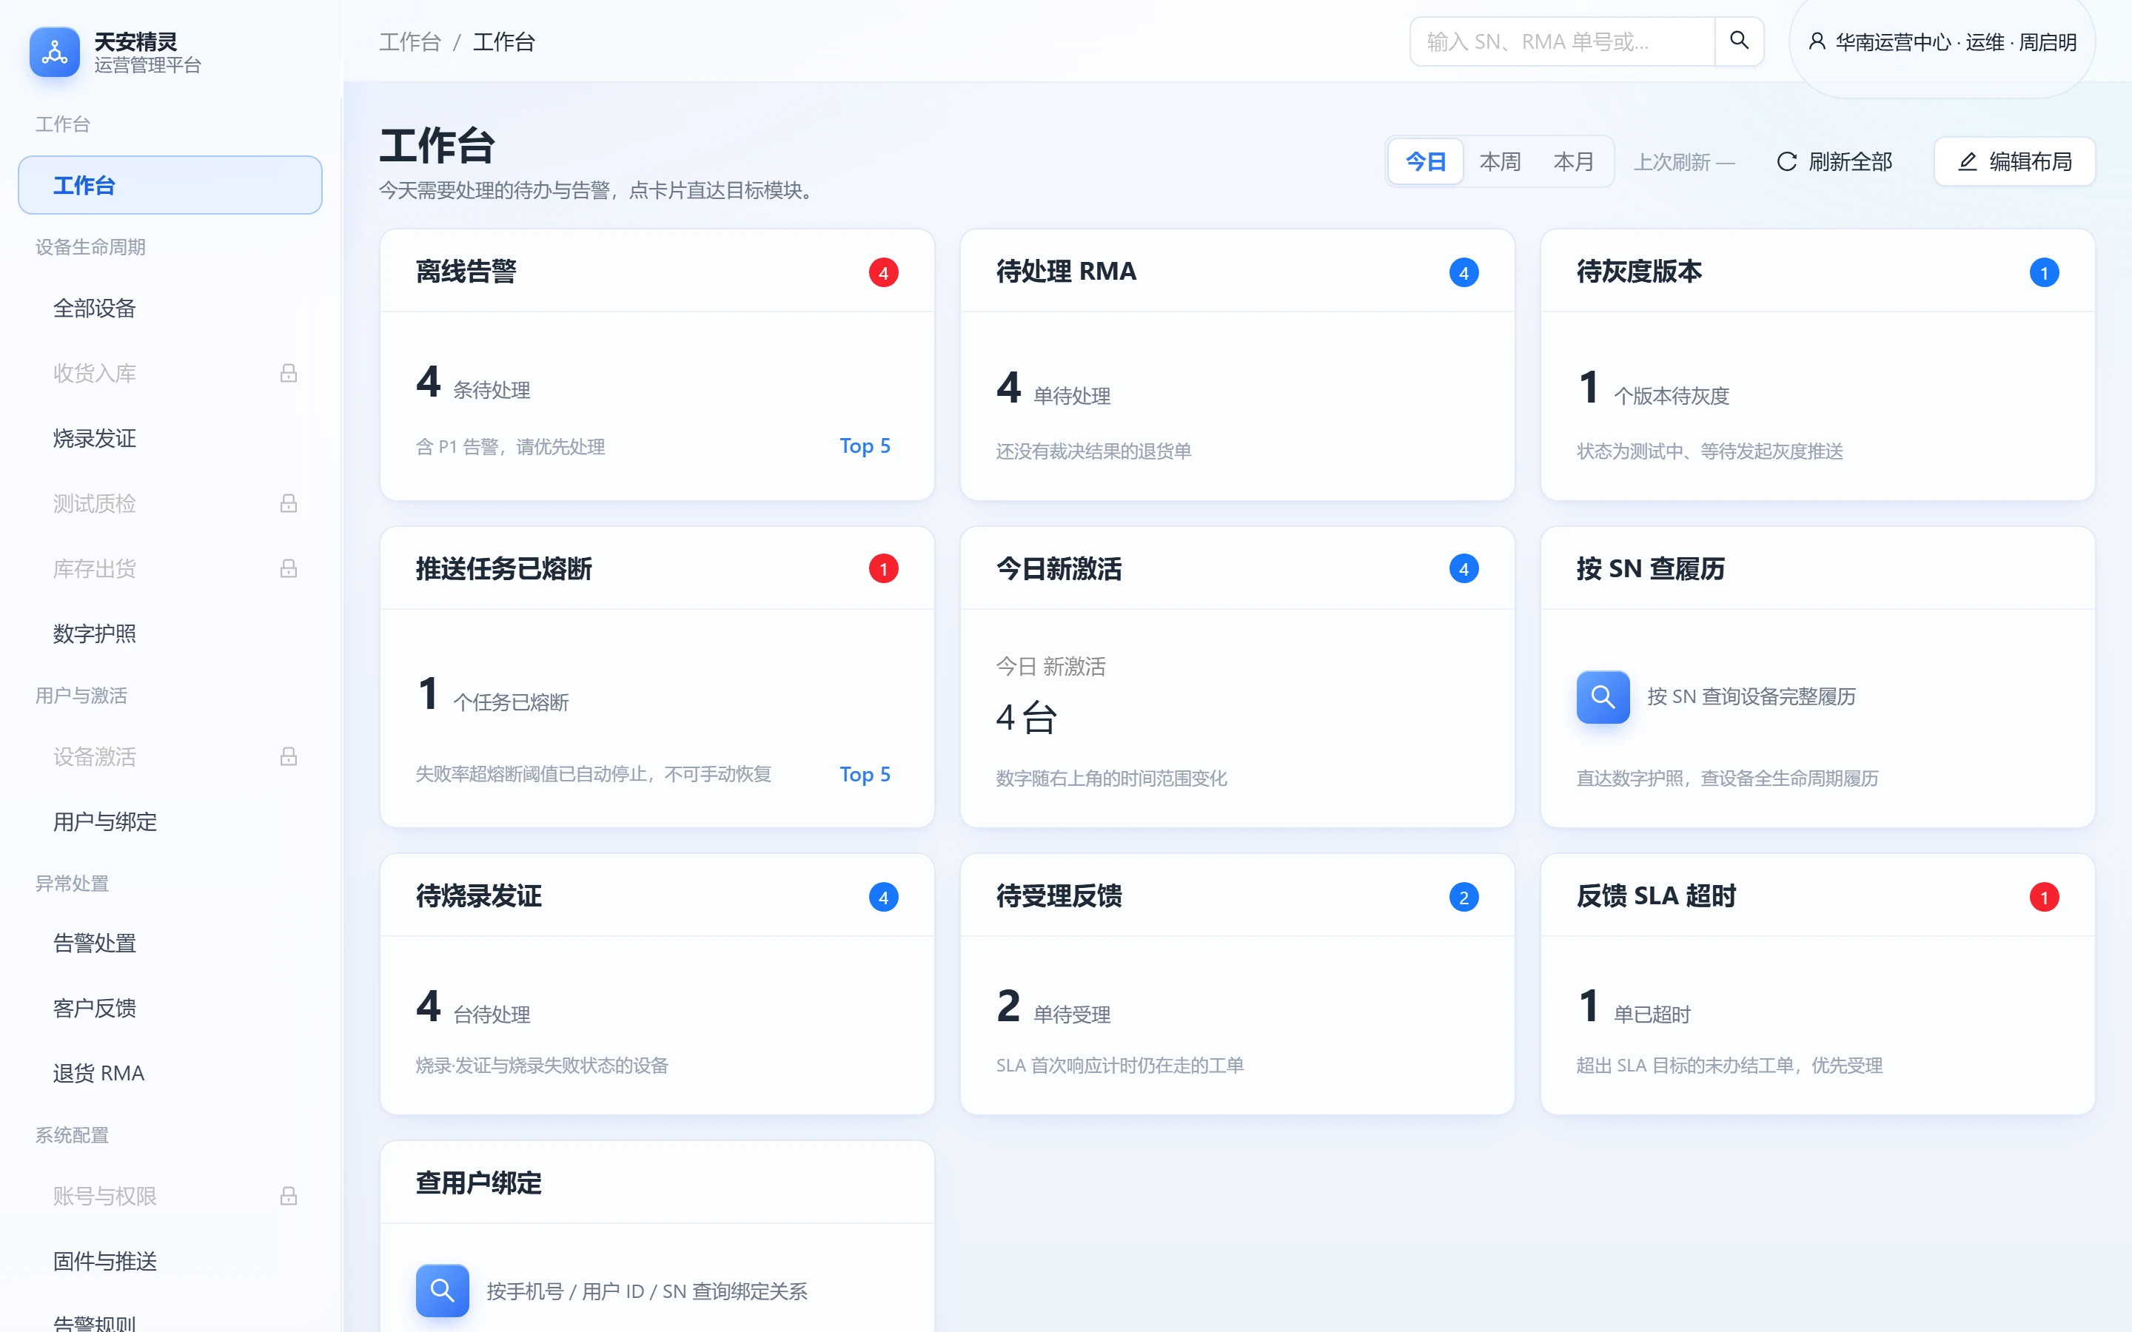Click the blue search icon in 查用户绑定 card
This screenshot has height=1332, width=2132.
point(442,1291)
